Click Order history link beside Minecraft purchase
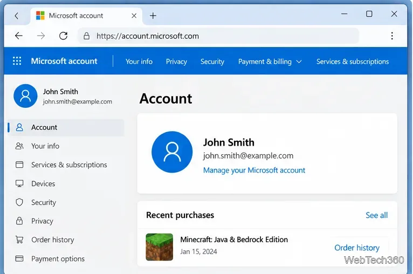 click(x=357, y=248)
